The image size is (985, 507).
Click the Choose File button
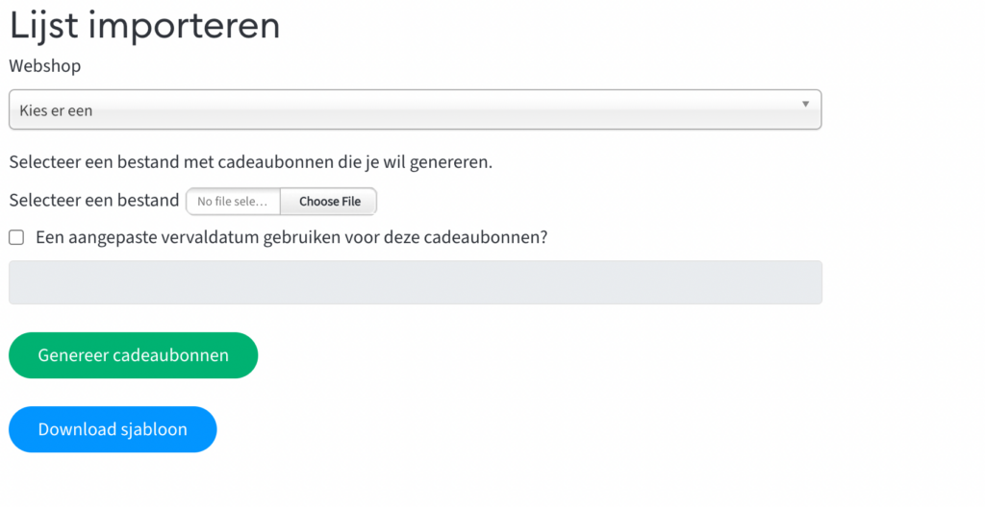tap(329, 202)
